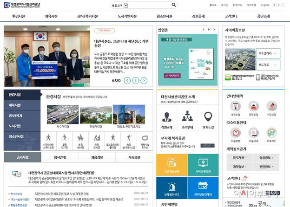Show previous popup zone banner
The height and width of the screenshot is (207, 290).
(x=204, y=30)
